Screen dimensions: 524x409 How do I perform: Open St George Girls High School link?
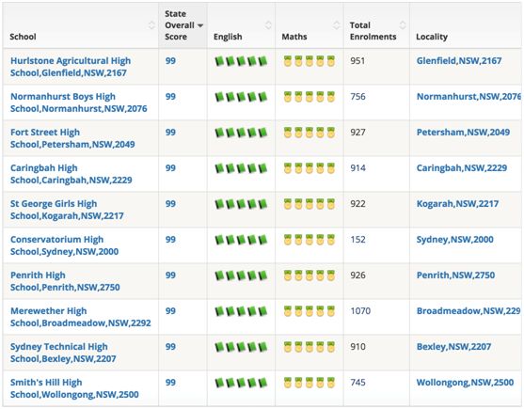[x=67, y=210]
